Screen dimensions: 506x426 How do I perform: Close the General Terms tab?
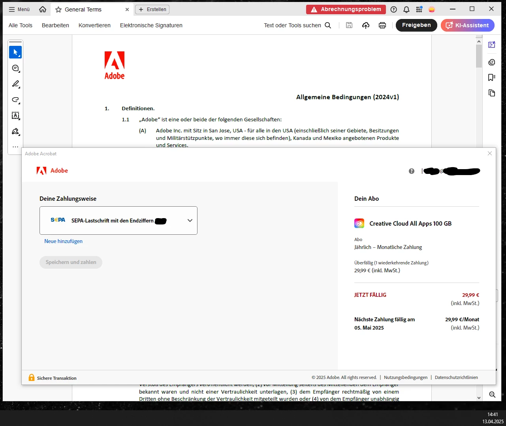pos(127,9)
